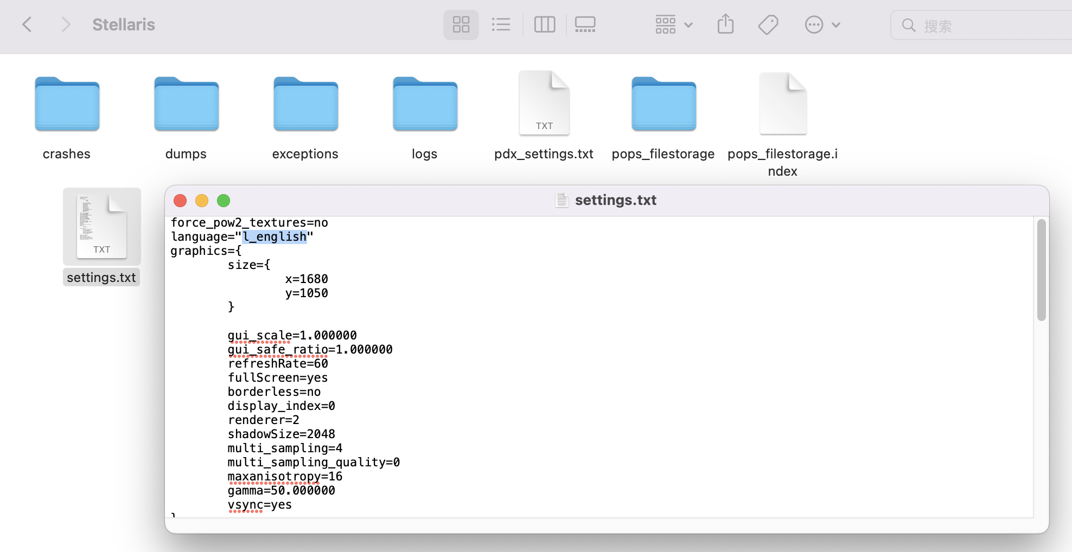Switch to list view
The image size is (1072, 552).
pyautogui.click(x=501, y=24)
